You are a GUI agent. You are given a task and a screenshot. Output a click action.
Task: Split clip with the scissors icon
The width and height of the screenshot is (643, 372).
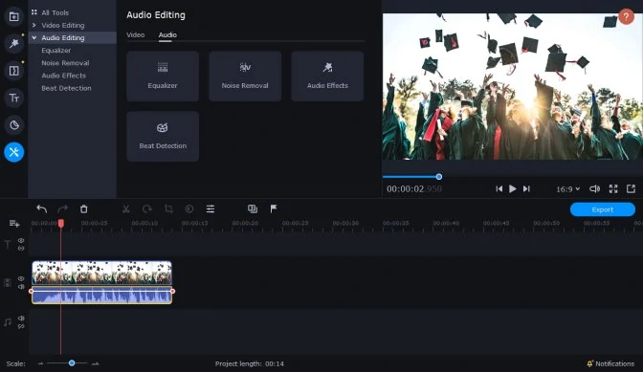point(126,208)
